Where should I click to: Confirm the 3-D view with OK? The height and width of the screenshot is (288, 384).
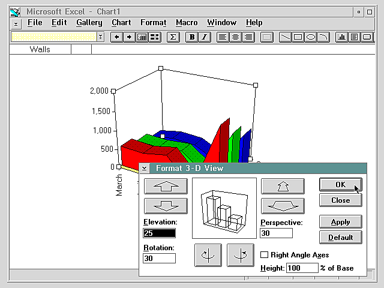[340, 185]
